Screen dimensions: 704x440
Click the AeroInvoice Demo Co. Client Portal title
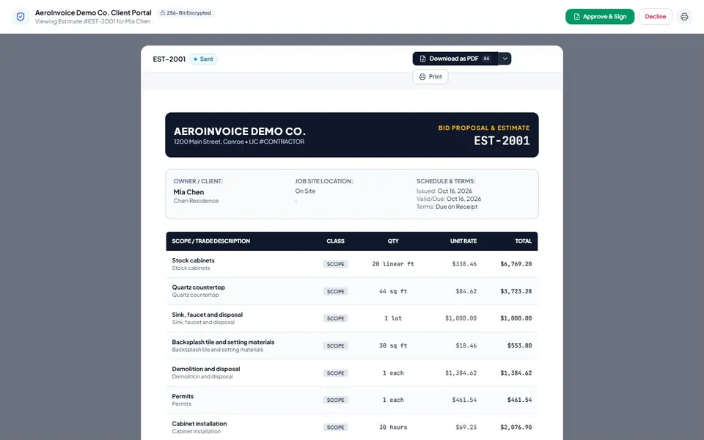point(93,12)
